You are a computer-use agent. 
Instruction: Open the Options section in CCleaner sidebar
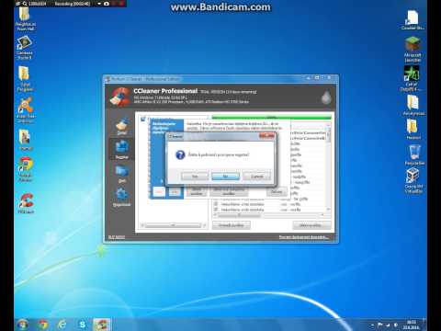122,197
